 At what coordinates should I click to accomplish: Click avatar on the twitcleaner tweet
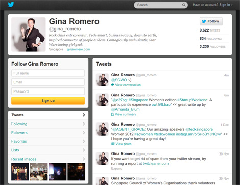(102, 159)
